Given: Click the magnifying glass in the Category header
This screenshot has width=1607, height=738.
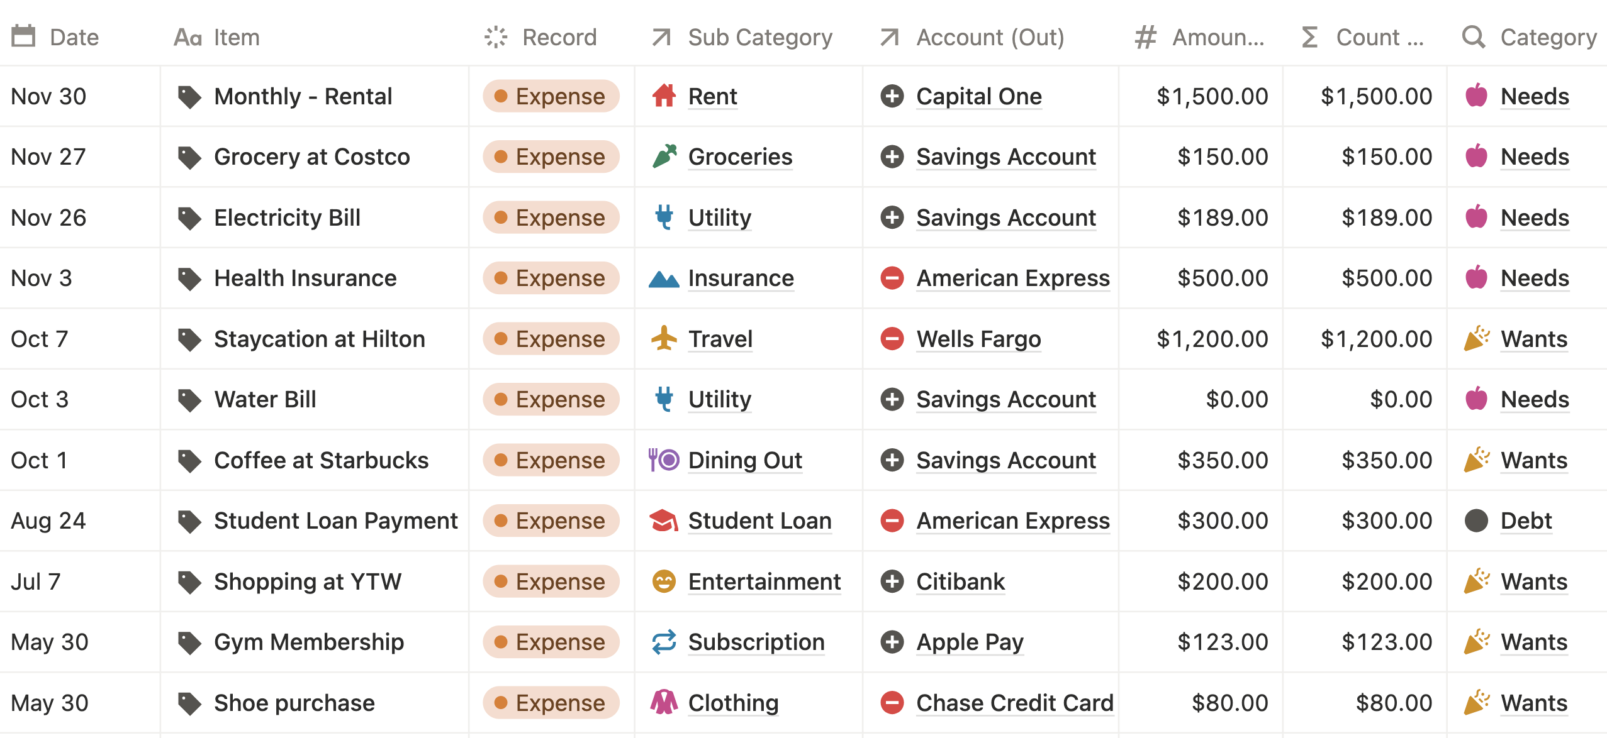Looking at the screenshot, I should coord(1473,36).
